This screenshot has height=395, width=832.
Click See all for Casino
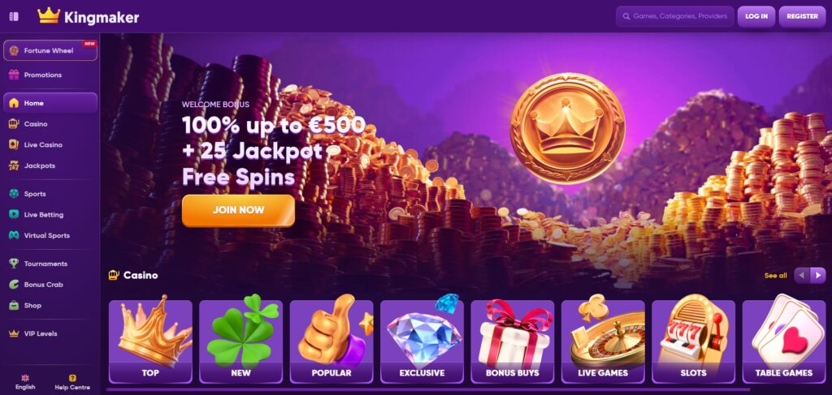pyautogui.click(x=775, y=275)
